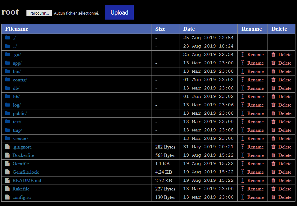This screenshot has width=297, height=206.
Task: Click the trash icon in the Dockerfile row
Action: point(273,155)
